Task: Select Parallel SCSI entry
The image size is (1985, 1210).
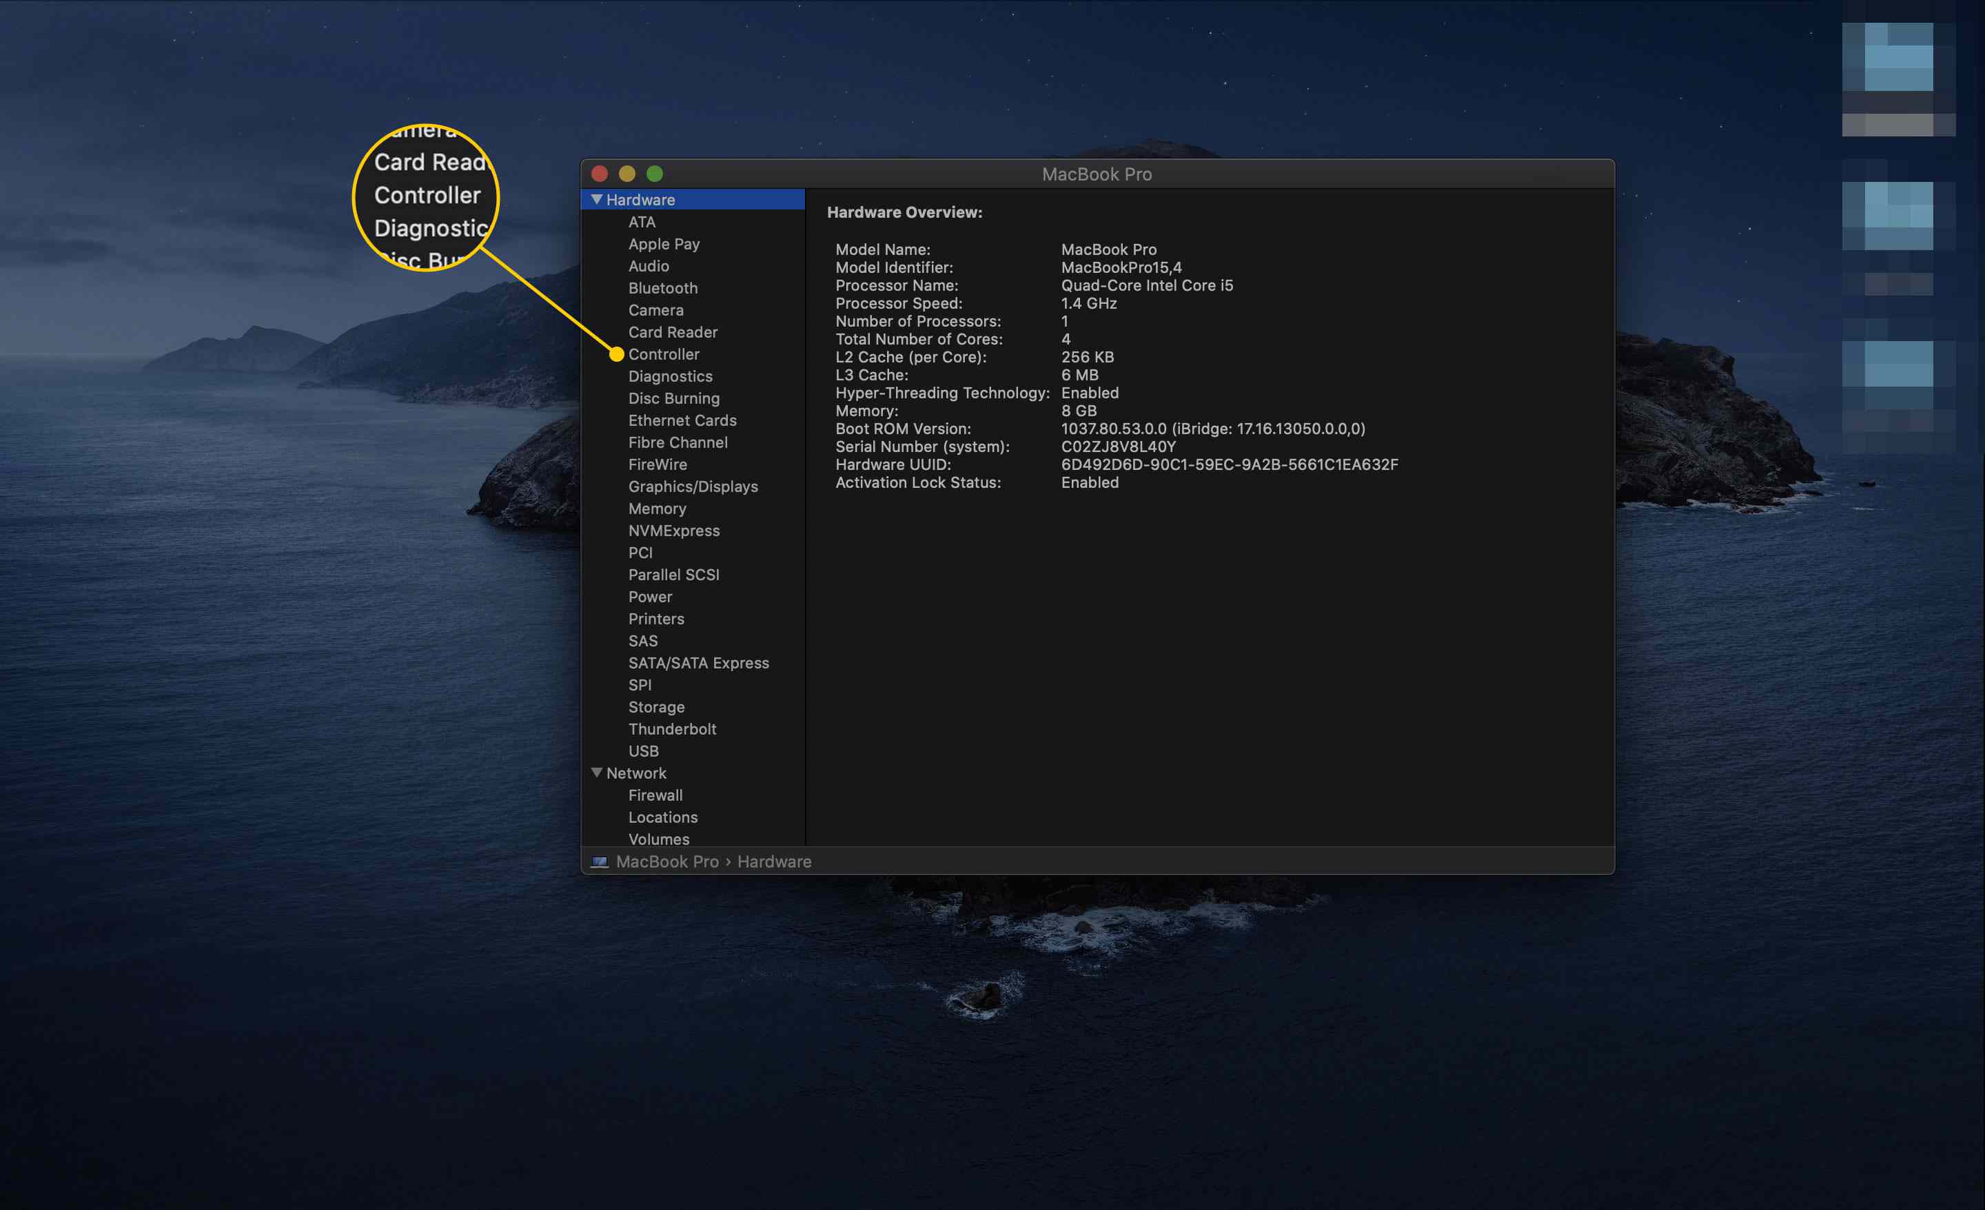Action: tap(673, 575)
